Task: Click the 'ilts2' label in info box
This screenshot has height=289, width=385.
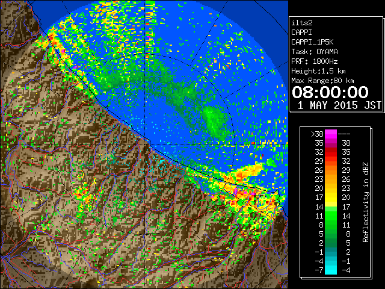Action: tap(302, 23)
